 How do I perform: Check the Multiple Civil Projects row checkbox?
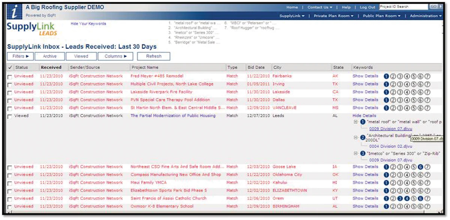pyautogui.click(x=10, y=85)
